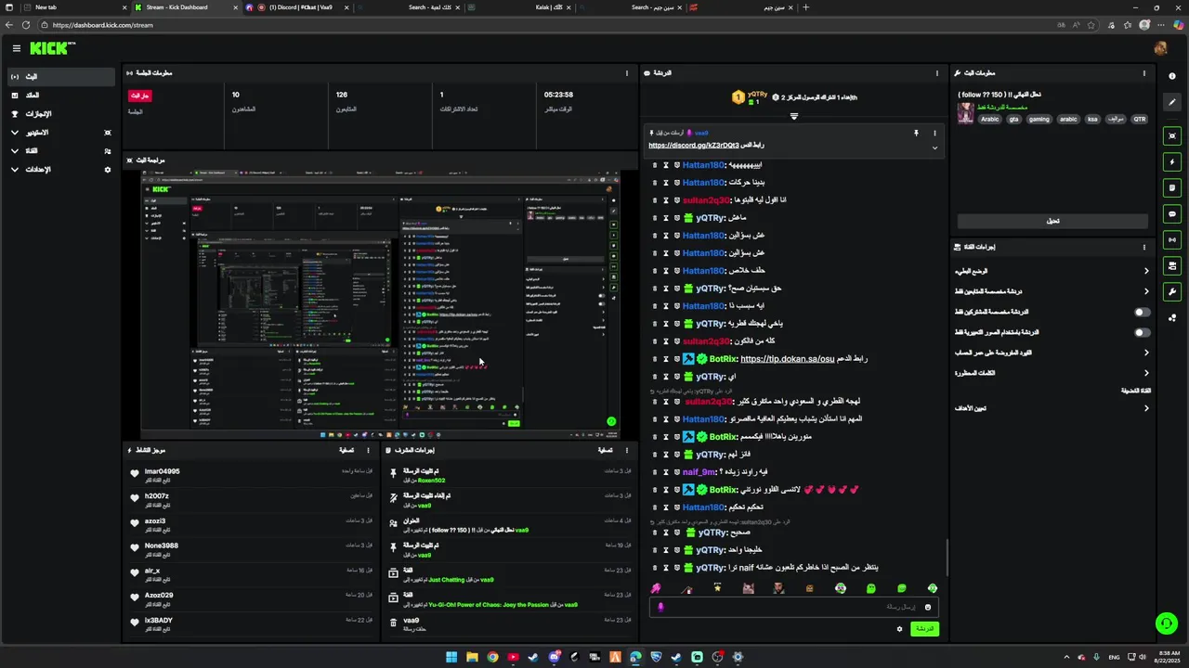The height and width of the screenshot is (668, 1189).
Task: Expand the account age restrictions row
Action: click(x=1052, y=353)
